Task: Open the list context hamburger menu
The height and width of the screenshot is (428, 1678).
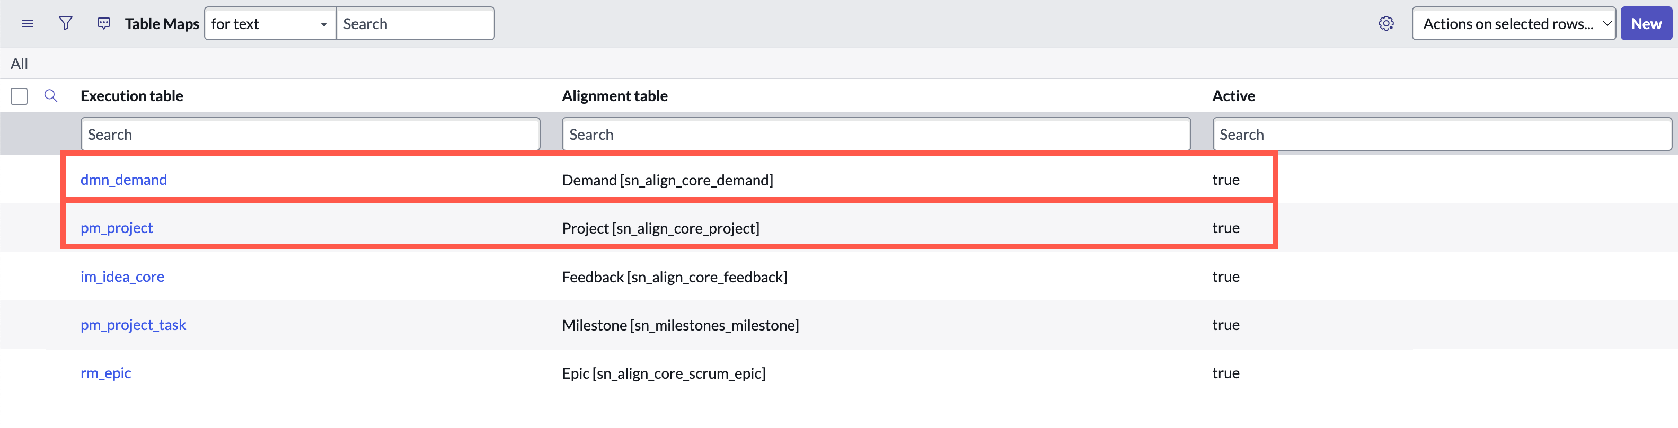Action: pyautogui.click(x=28, y=24)
